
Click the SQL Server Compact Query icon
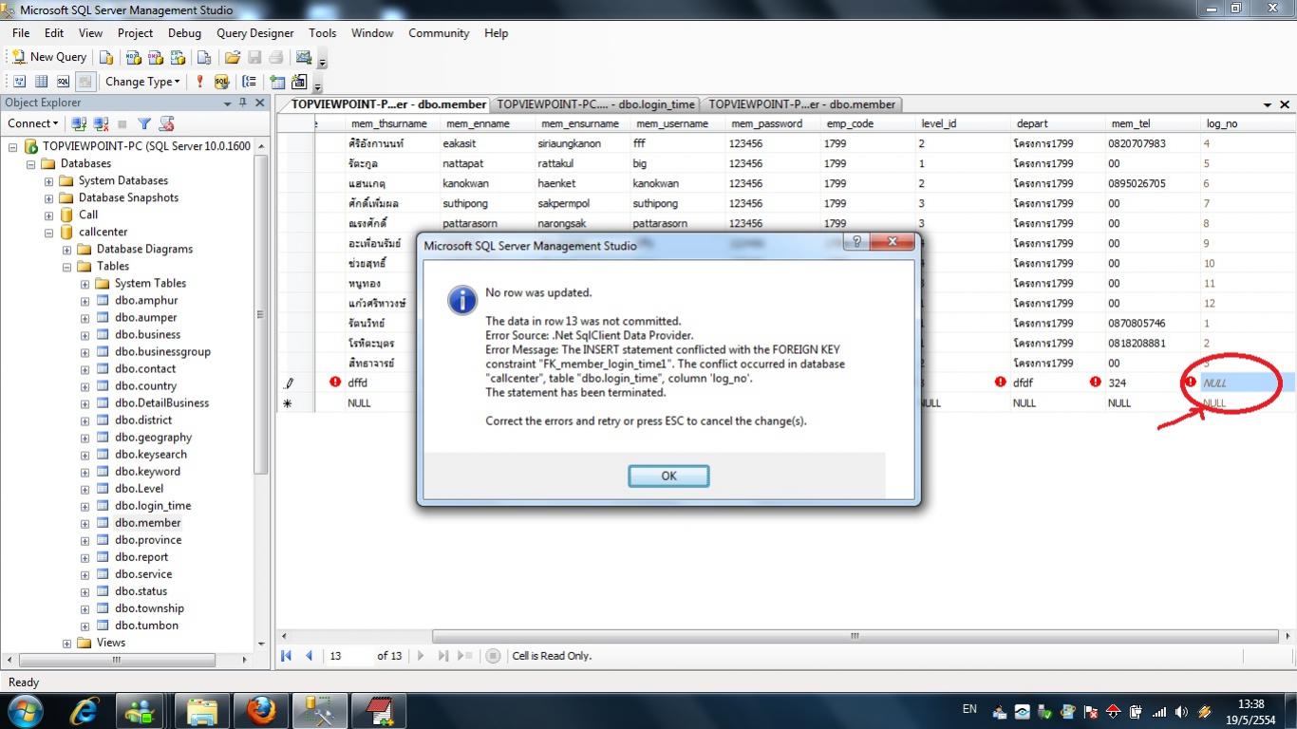(203, 57)
